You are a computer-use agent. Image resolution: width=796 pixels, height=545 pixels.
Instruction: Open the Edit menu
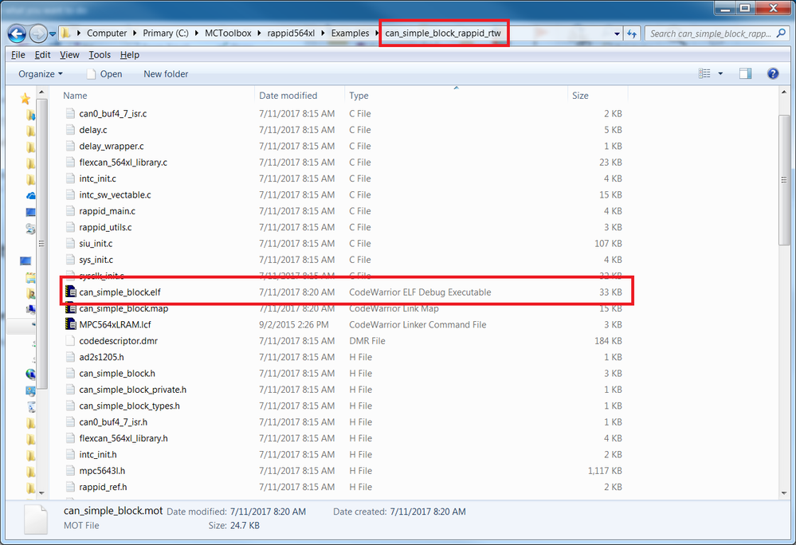[42, 55]
